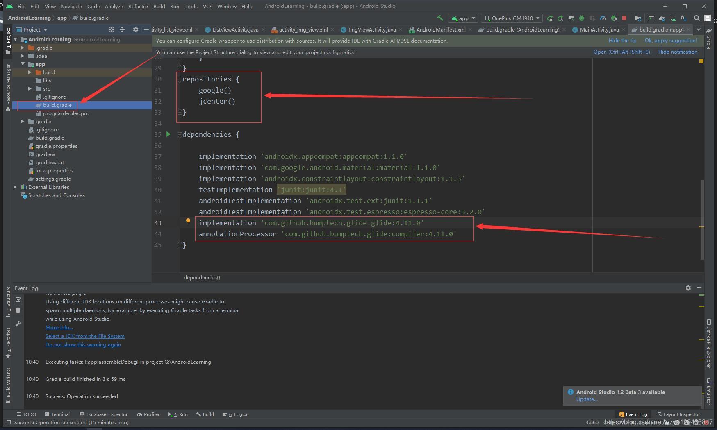Toggle the Resource Manager side panel
The image size is (717, 430).
(x=8, y=87)
